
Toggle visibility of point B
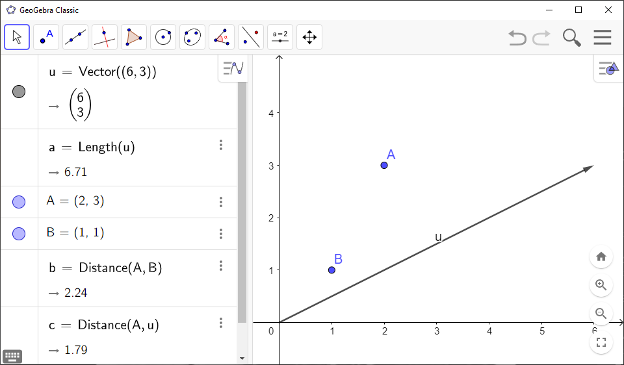click(x=19, y=233)
